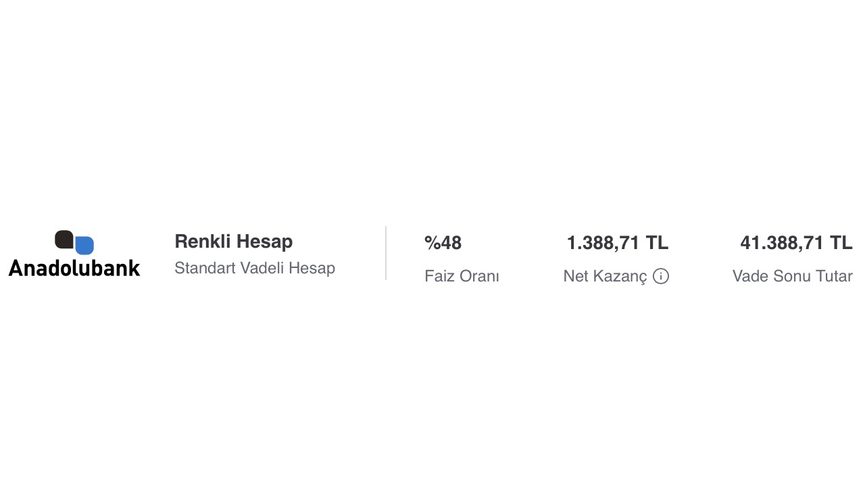Click the black shape in Anadolubank logo
This screenshot has width=865, height=486.
click(x=64, y=239)
